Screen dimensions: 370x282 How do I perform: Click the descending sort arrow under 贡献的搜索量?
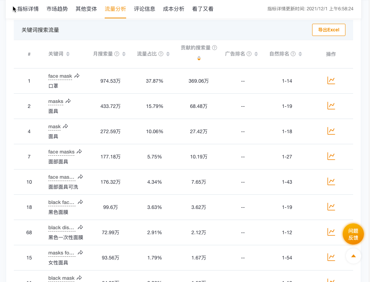coord(199,59)
